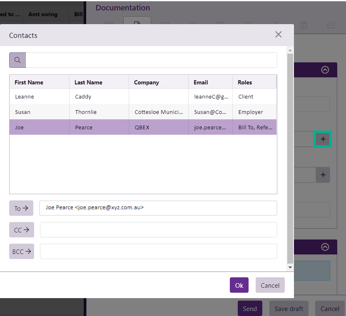Click the teal-highlighted plus button
This screenshot has height=316, width=346.
point(323,139)
